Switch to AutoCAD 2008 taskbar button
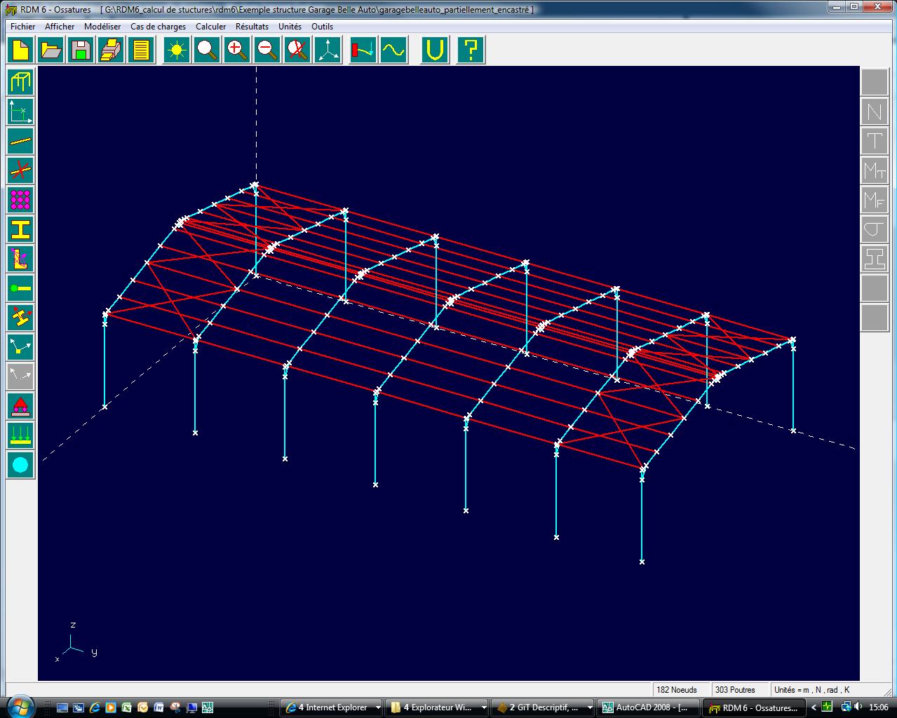This screenshot has width=897, height=718. (x=649, y=707)
